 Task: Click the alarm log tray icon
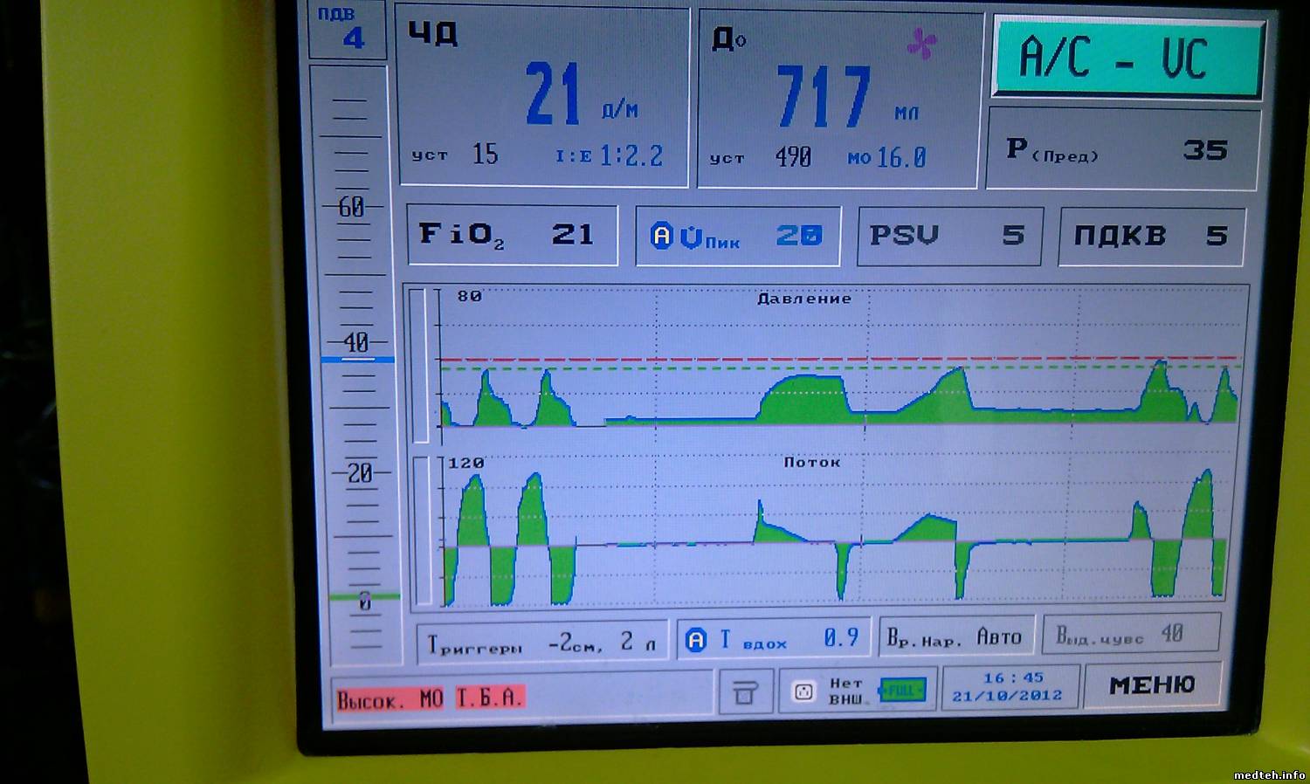click(744, 693)
